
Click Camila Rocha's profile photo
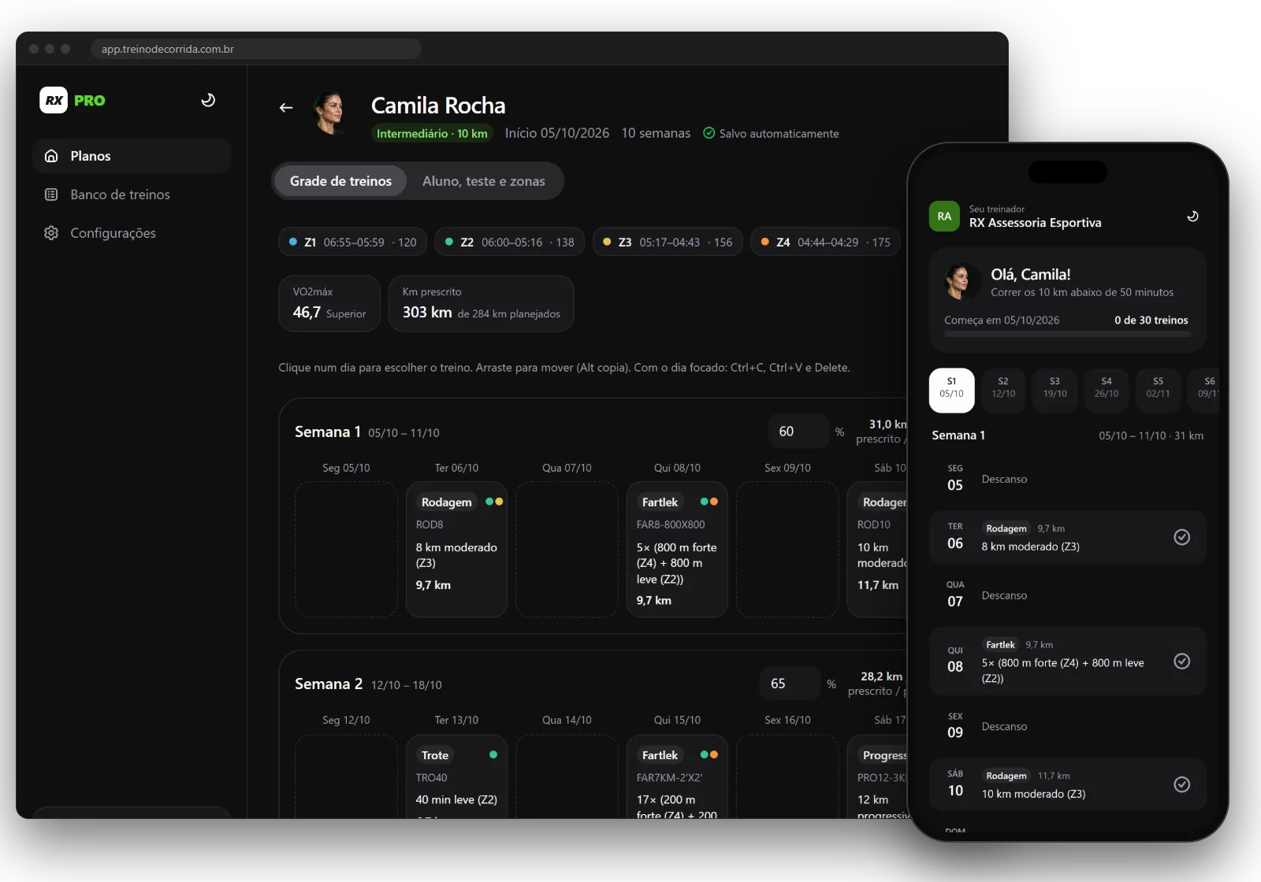tap(330, 113)
